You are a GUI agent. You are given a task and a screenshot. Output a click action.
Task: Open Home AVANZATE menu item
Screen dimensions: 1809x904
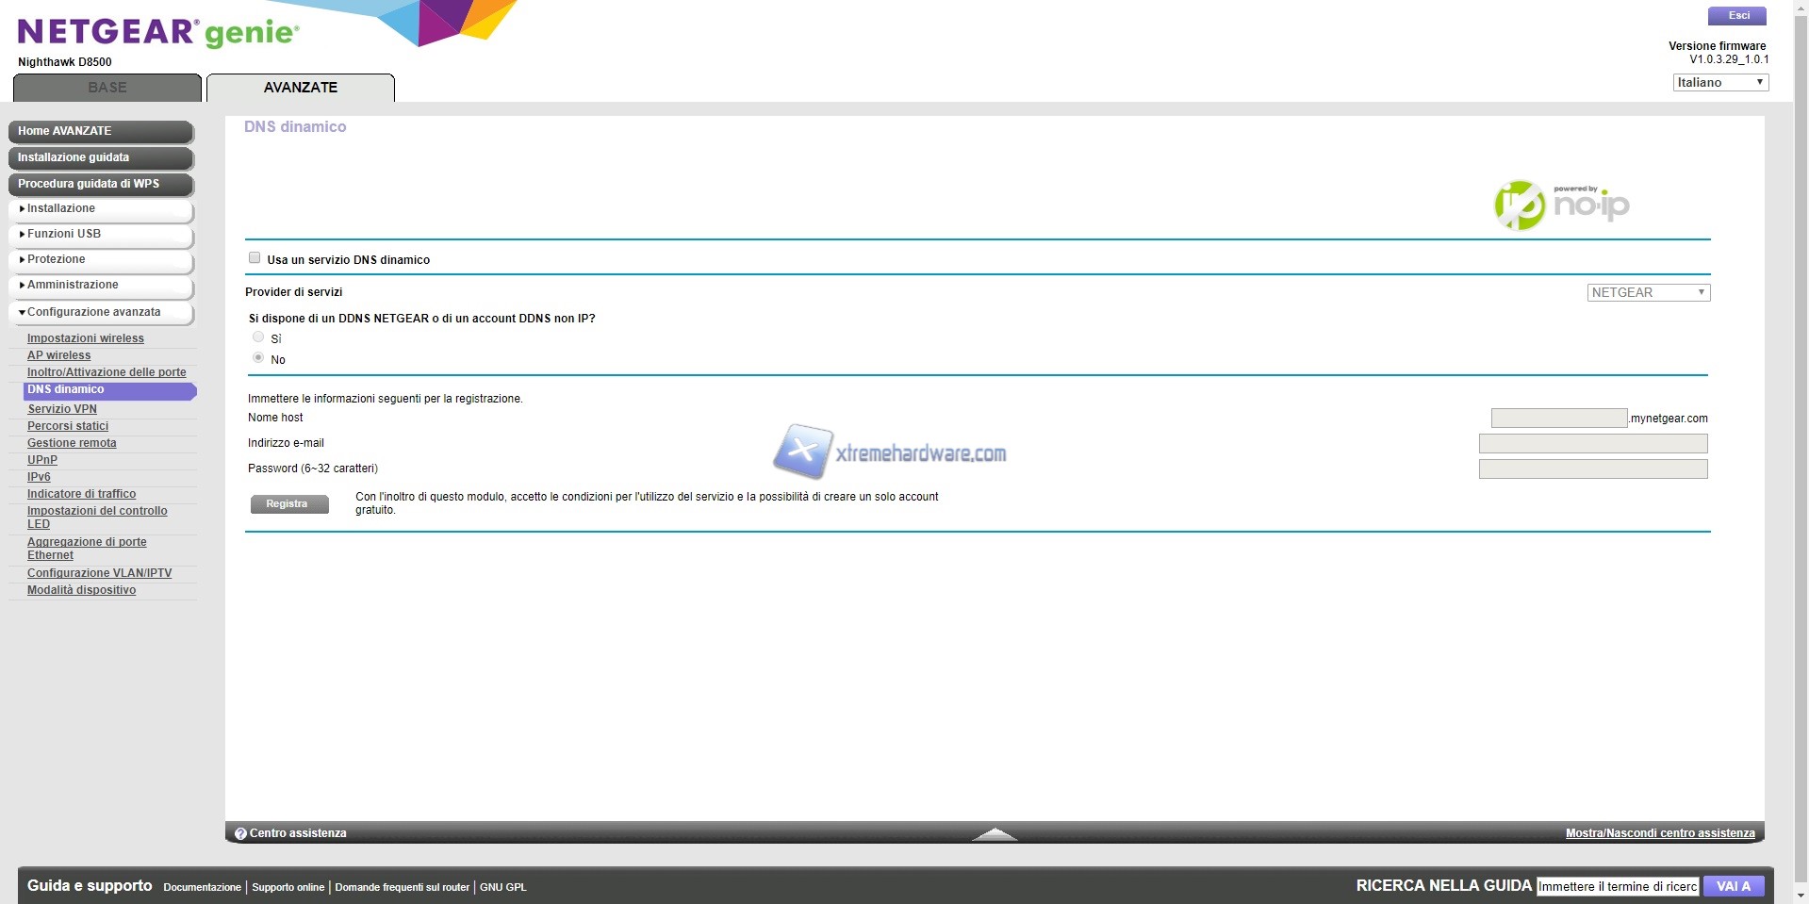point(101,131)
